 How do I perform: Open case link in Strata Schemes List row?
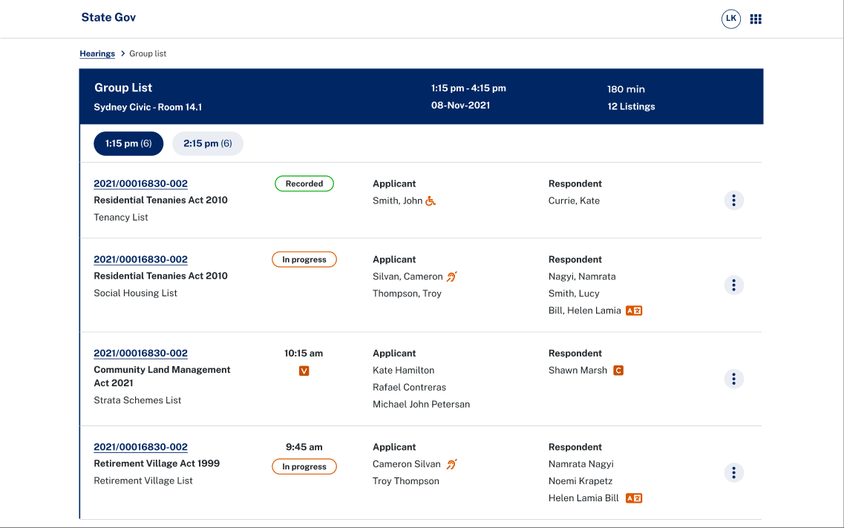point(140,353)
